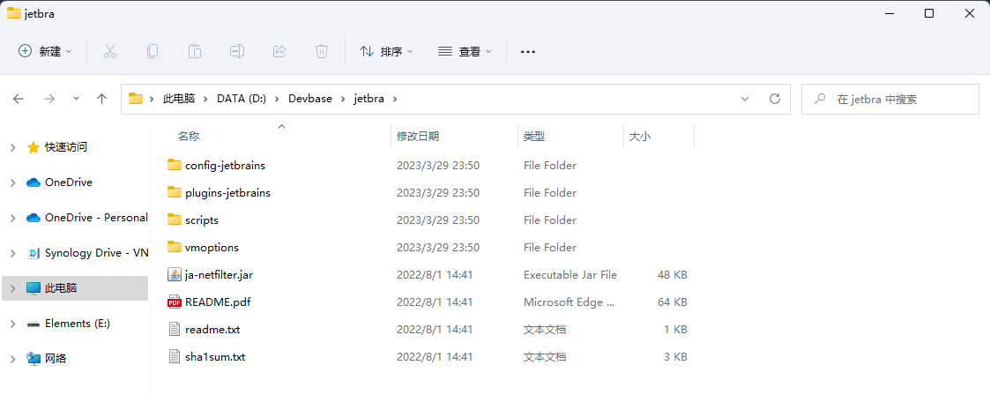Image resolution: width=990 pixels, height=395 pixels.
Task: Expand the 此电脑 tree node
Action: 13,288
